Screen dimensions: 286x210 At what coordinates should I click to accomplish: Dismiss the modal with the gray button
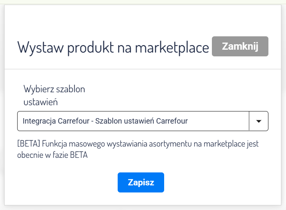point(240,46)
